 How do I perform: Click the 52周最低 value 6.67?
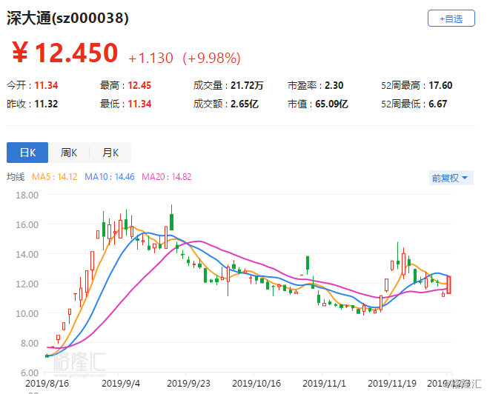[x=437, y=104]
